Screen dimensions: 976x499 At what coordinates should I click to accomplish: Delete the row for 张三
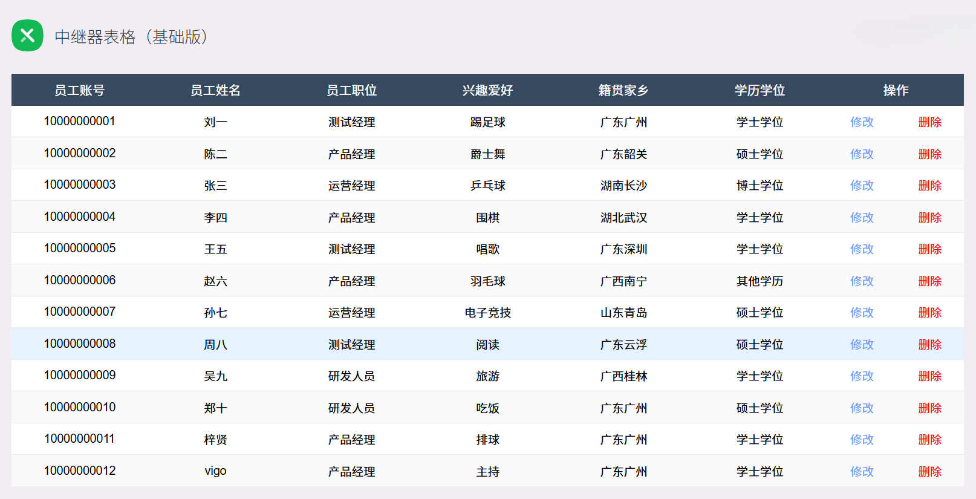click(929, 186)
